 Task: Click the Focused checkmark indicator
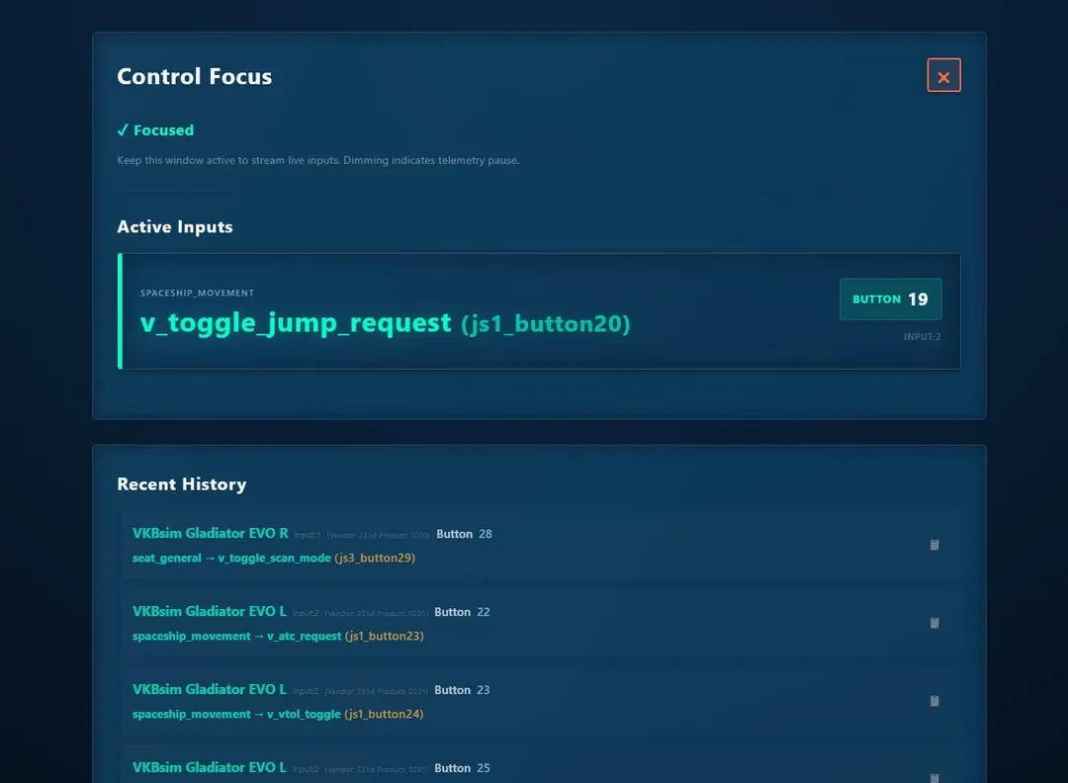(x=123, y=130)
